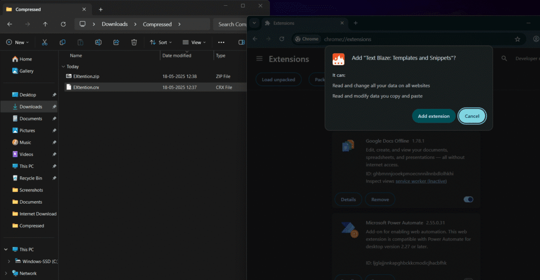Click the Search Compressed input field
540x280 pixels.
[x=230, y=24]
